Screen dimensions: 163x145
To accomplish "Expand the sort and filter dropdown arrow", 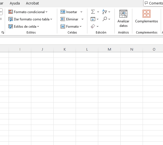I will [109, 12].
